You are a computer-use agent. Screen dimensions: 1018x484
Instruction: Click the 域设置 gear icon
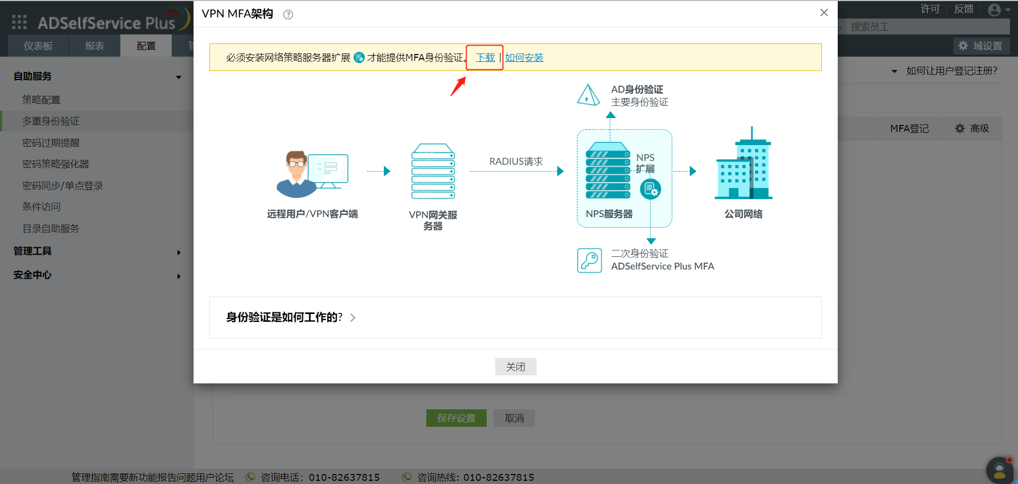(x=963, y=46)
